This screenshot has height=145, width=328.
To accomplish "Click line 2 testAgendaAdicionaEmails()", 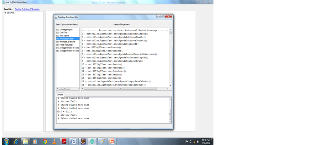I will 113,37.
